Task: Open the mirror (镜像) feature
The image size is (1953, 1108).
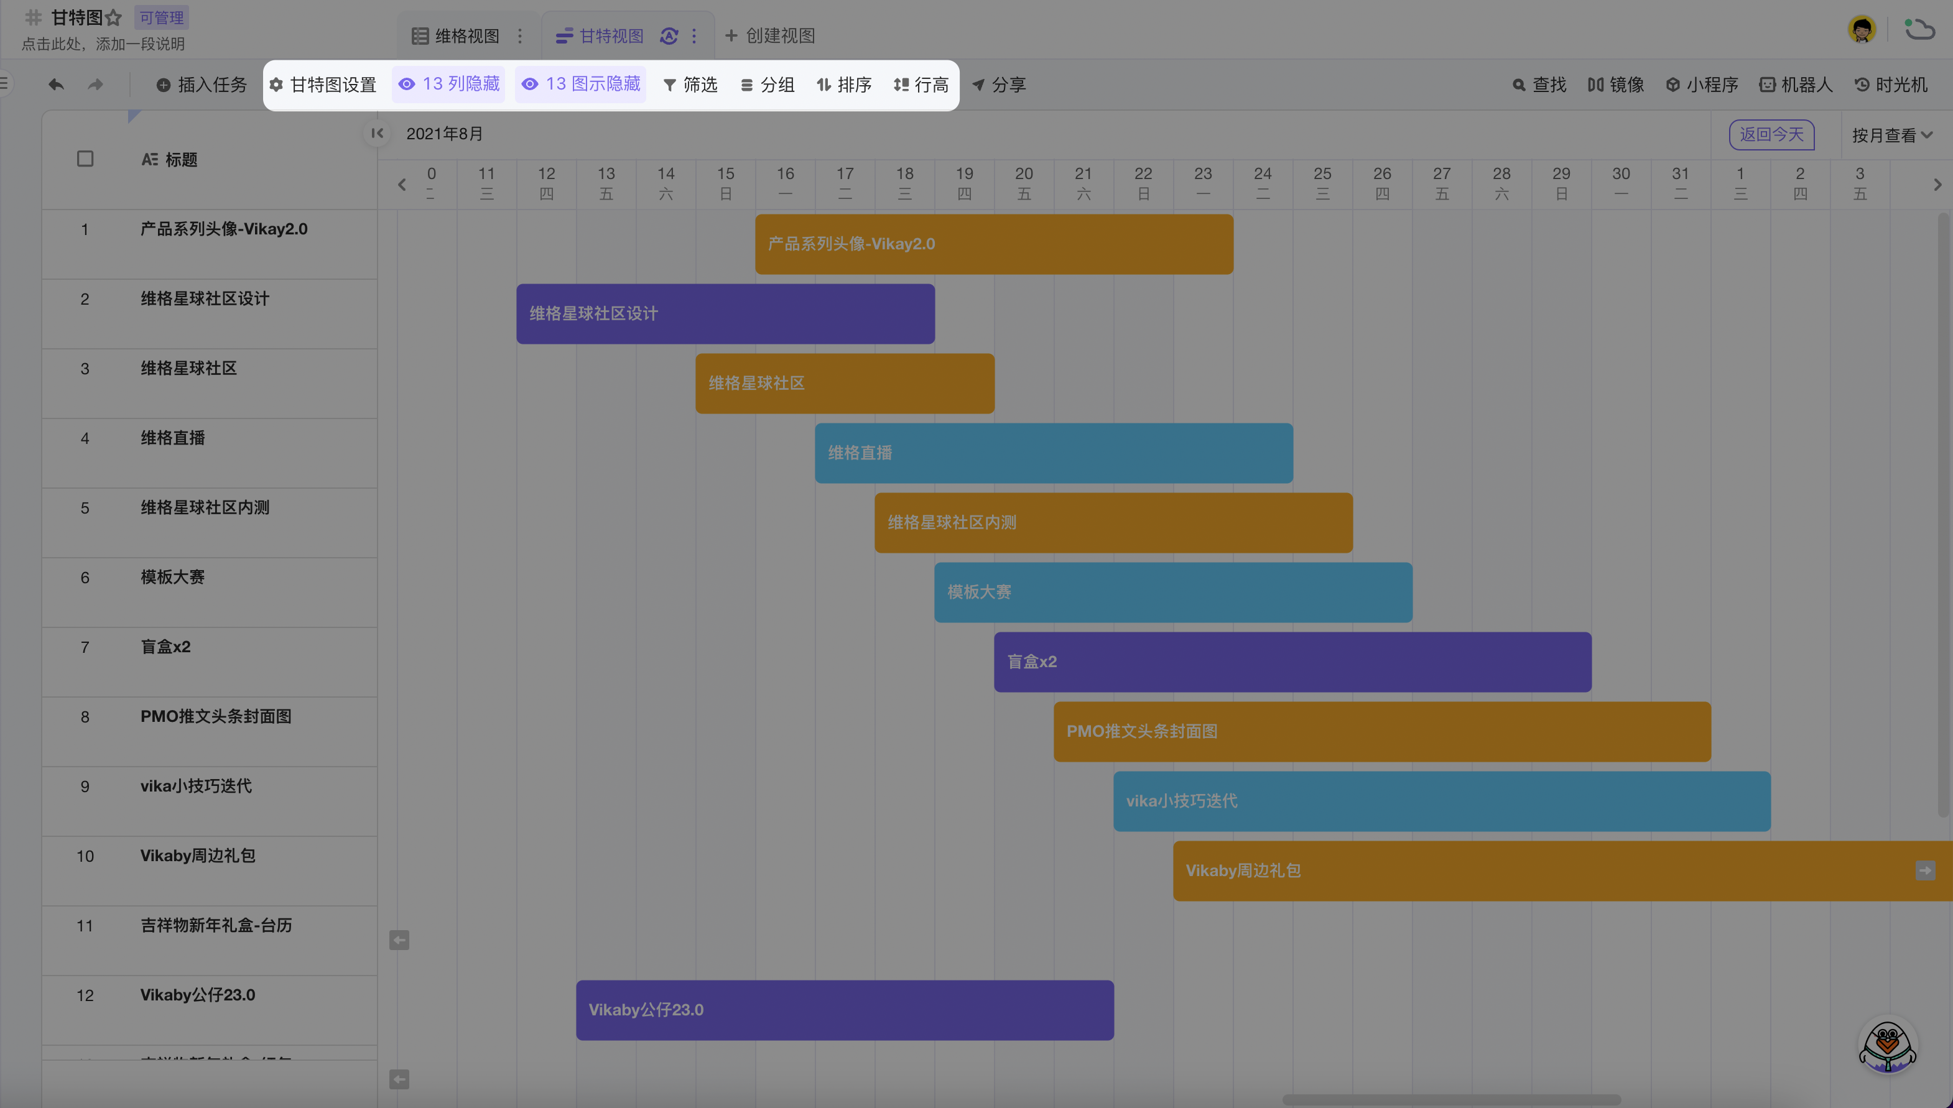Action: (x=1615, y=85)
